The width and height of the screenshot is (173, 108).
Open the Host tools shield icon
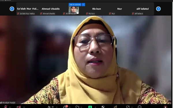click(103, 107)
